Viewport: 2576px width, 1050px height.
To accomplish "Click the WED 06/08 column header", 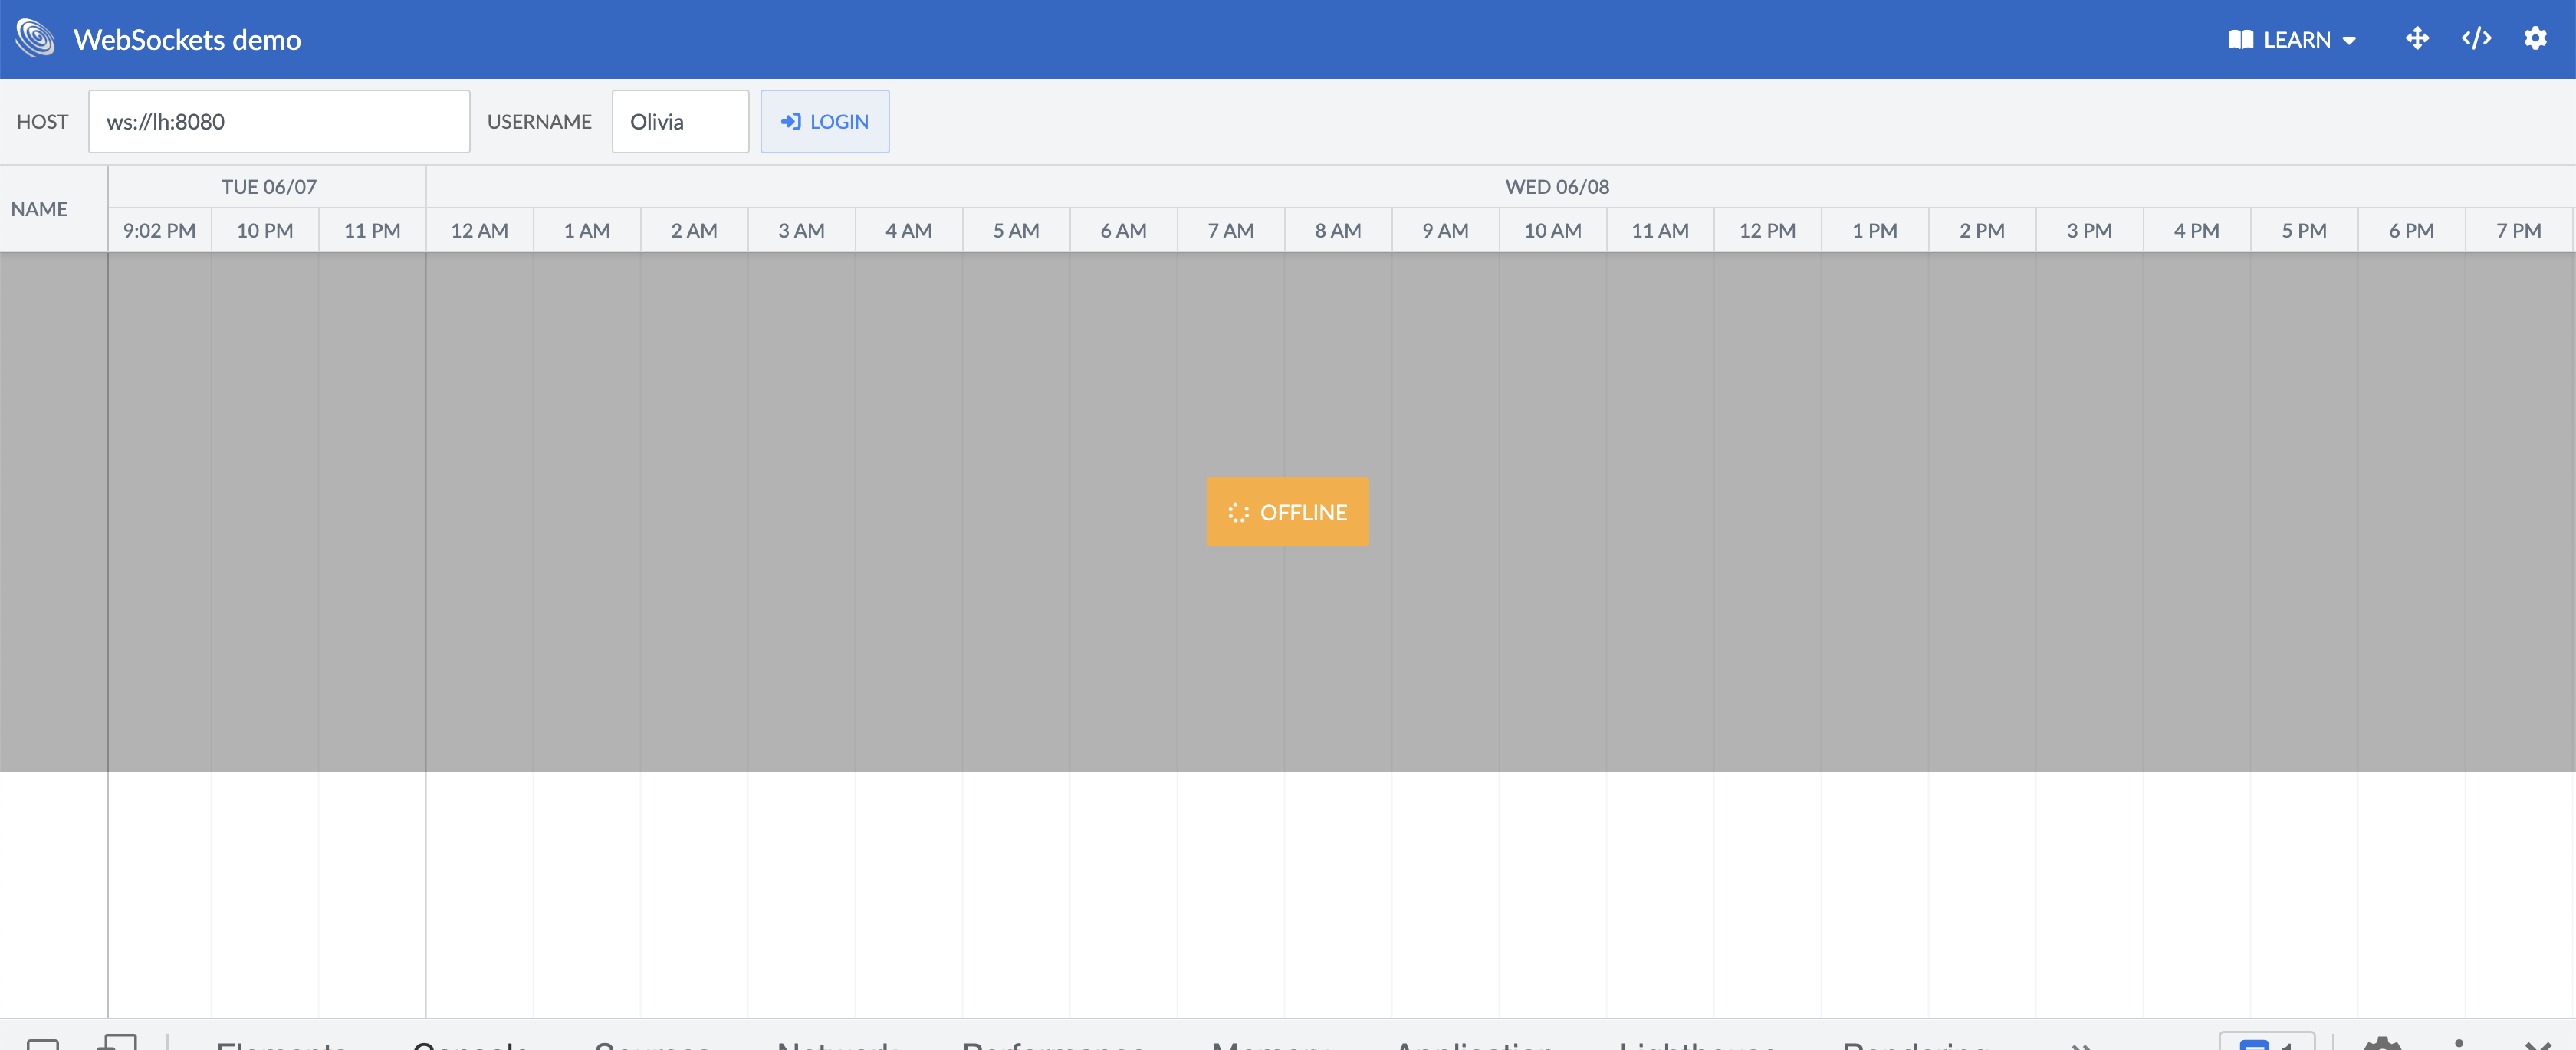I will click(x=1556, y=186).
